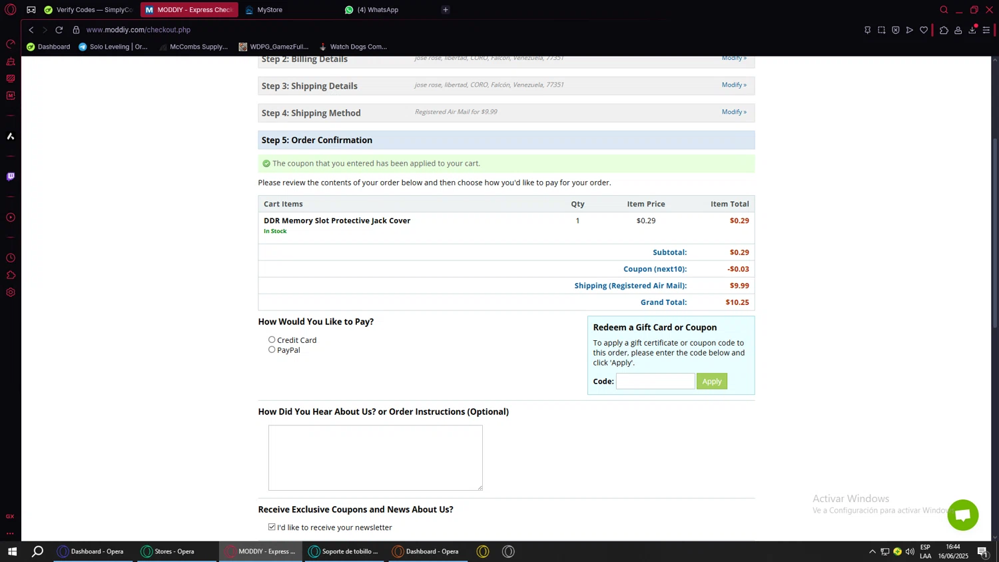
Task: Open the send-to-Flow arrow icon
Action: click(910, 30)
